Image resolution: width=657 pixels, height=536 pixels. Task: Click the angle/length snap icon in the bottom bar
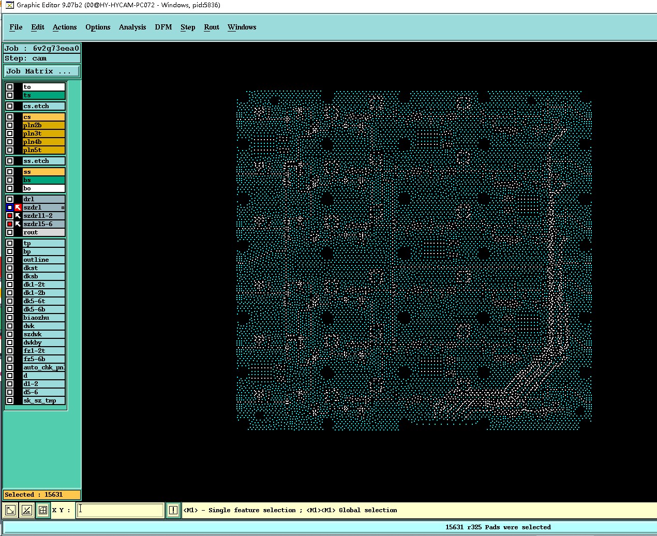tap(27, 510)
